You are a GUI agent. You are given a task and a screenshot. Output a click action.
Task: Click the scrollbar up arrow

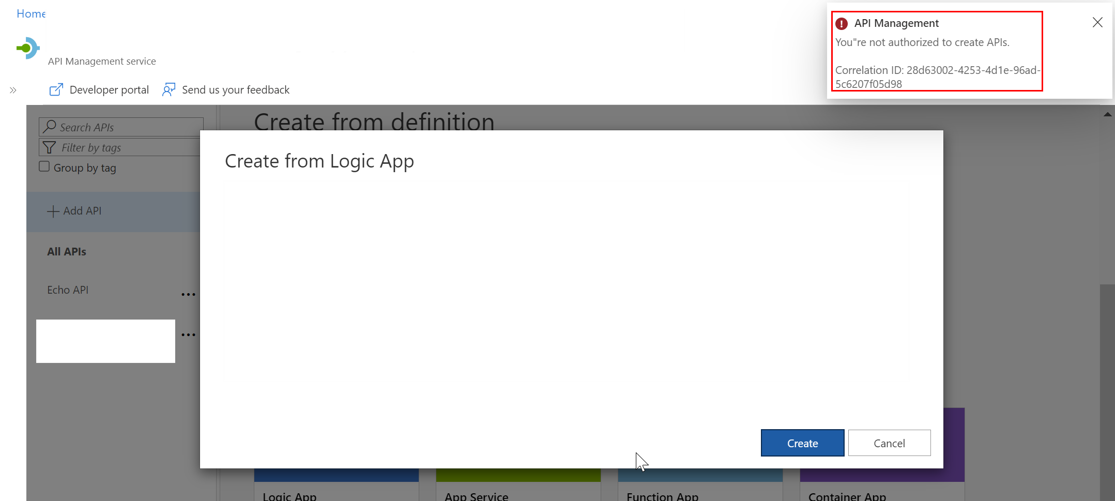click(1107, 114)
